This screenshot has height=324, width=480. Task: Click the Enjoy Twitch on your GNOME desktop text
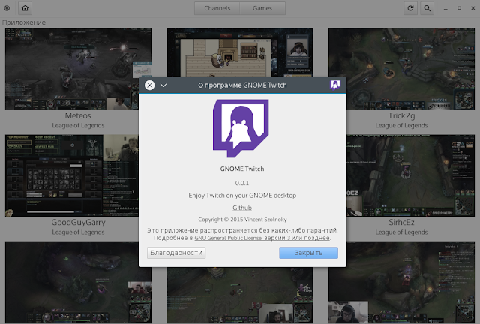tap(242, 196)
